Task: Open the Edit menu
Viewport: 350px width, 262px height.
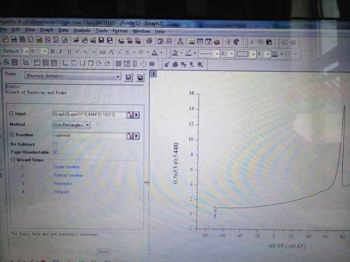Action: [16, 29]
